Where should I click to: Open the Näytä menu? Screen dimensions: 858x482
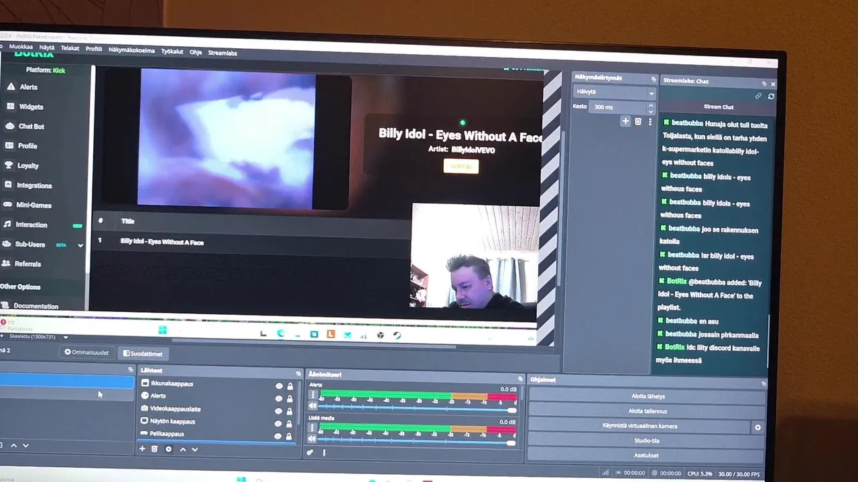coord(46,48)
